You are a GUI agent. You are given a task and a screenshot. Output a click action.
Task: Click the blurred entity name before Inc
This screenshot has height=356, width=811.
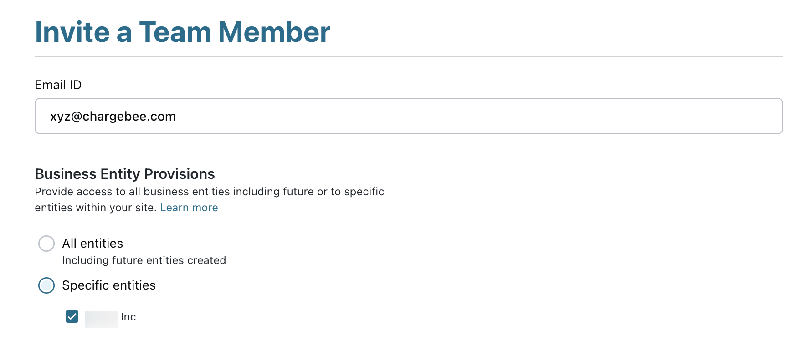[x=101, y=319]
